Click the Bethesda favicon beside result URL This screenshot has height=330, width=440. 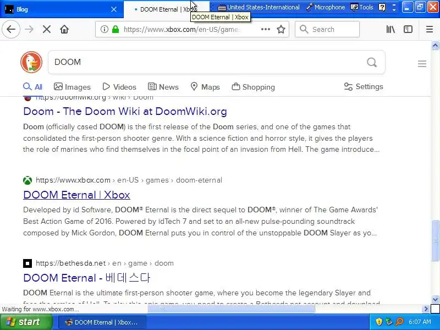tap(28, 263)
